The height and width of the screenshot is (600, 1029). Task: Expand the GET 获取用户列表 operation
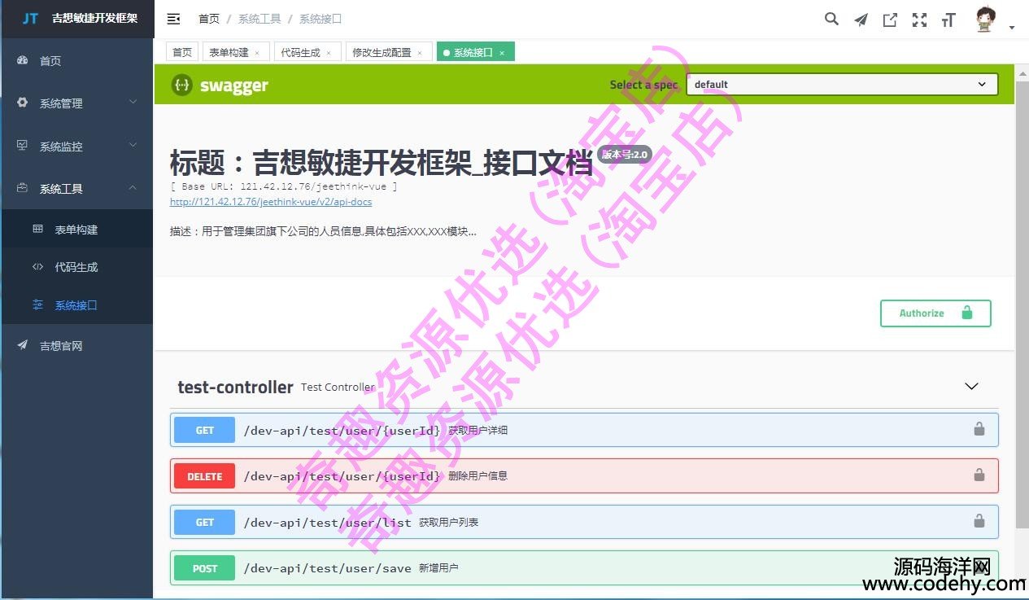click(x=584, y=522)
